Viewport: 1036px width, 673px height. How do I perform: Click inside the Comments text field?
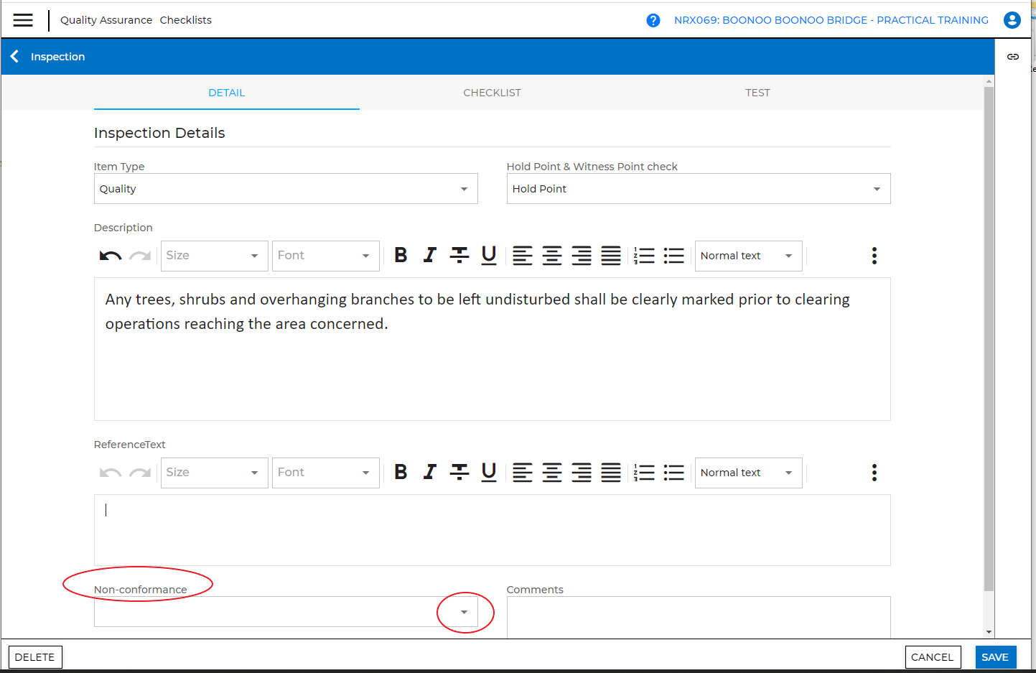698,616
